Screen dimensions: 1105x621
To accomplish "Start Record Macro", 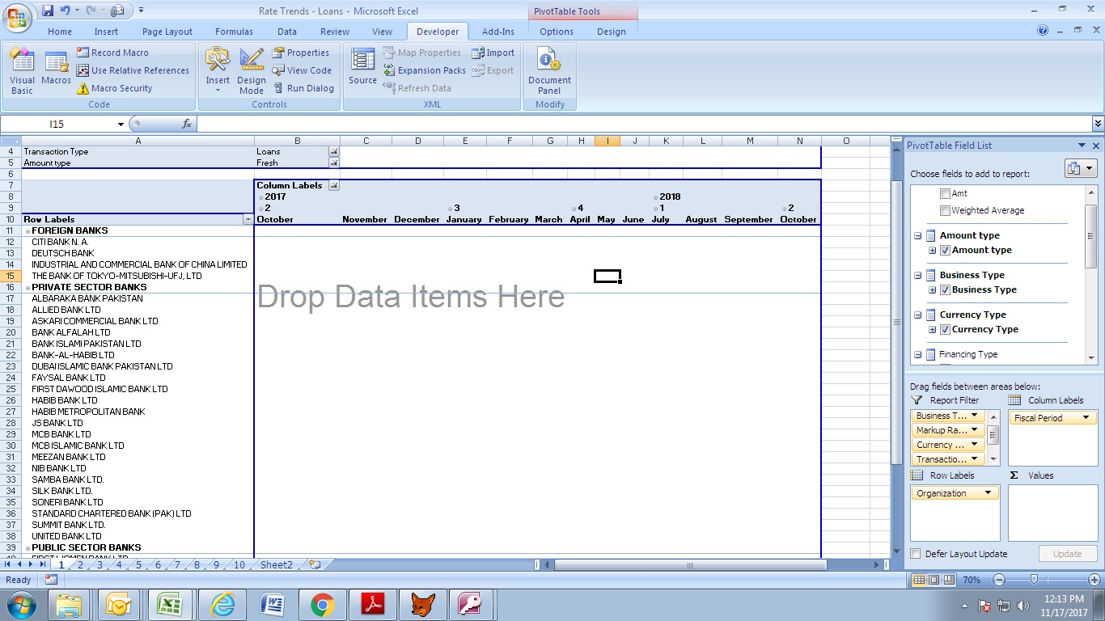I will coord(112,53).
